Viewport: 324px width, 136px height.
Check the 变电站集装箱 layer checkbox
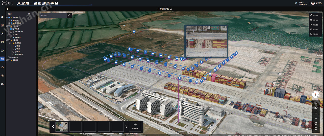click(11, 32)
